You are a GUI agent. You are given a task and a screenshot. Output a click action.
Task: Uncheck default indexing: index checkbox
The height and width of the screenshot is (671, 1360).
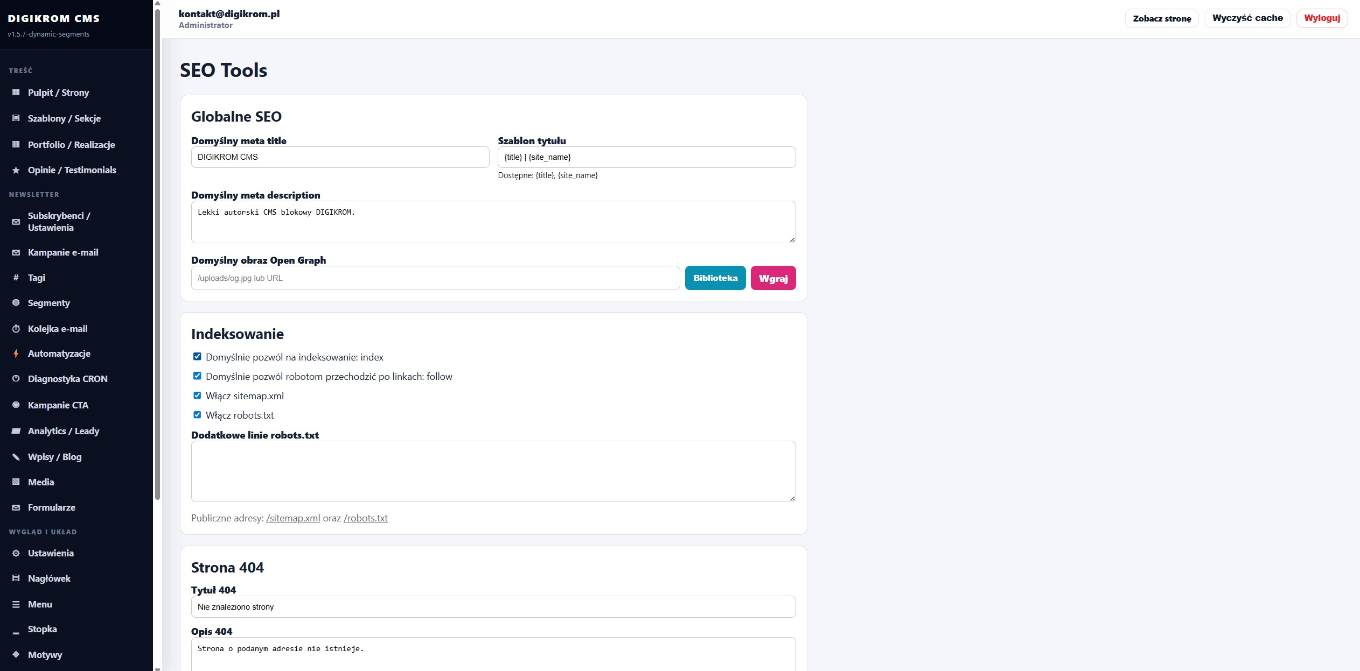tap(197, 357)
